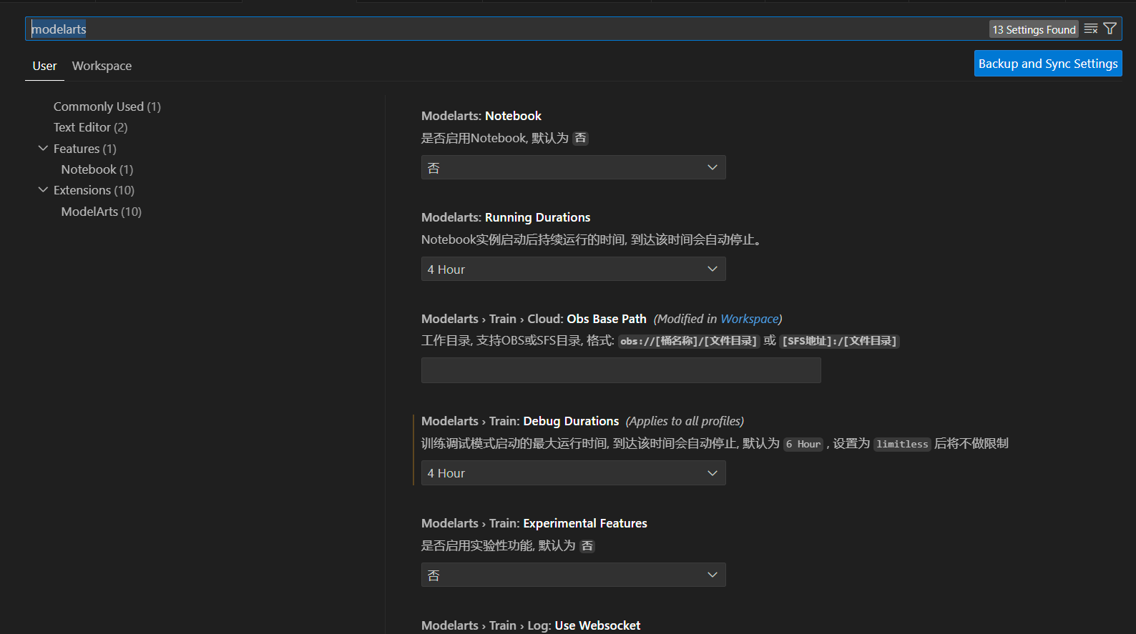Open the Experimental Features dropdown
The width and height of the screenshot is (1136, 634).
point(573,575)
